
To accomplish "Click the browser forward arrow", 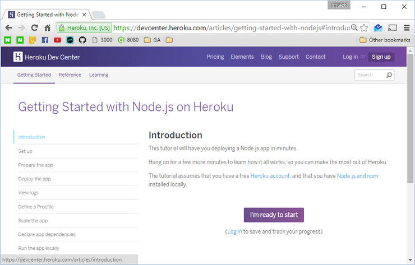I will [x=21, y=28].
